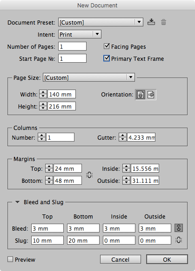The height and width of the screenshot is (271, 195).
Task: Open the Document Preset dropdown
Action: (101, 22)
